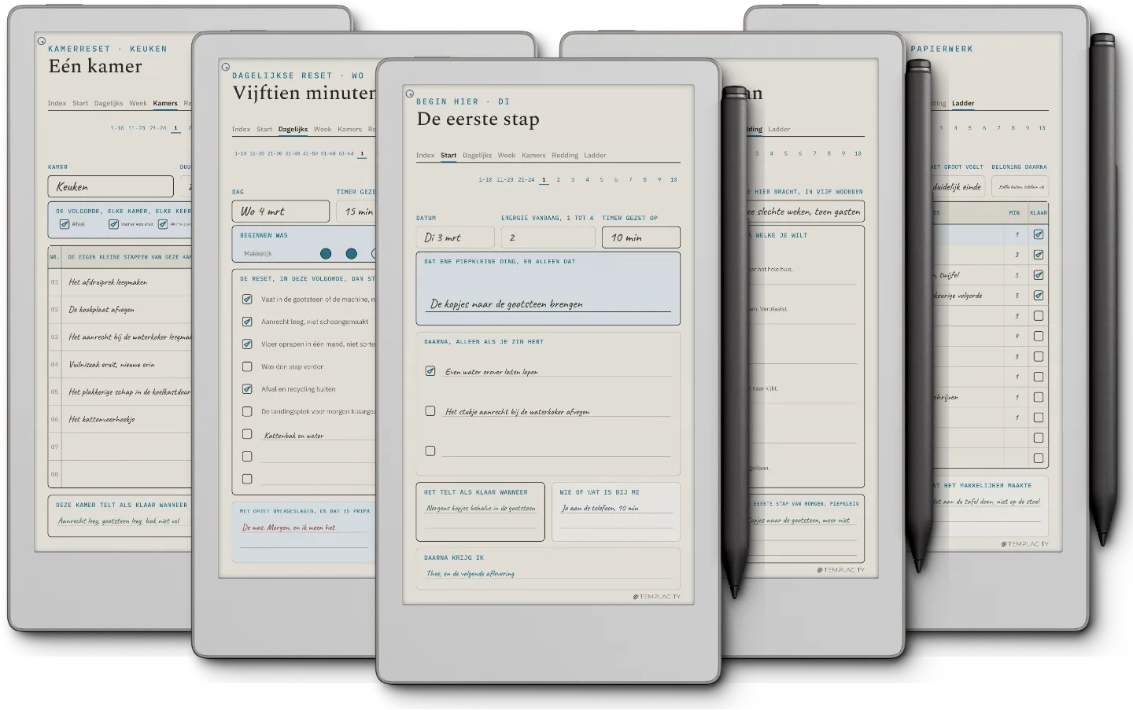Uncheck 'Even water erover laten lopen'
Viewport: 1133px width, 710px height.
click(x=430, y=371)
